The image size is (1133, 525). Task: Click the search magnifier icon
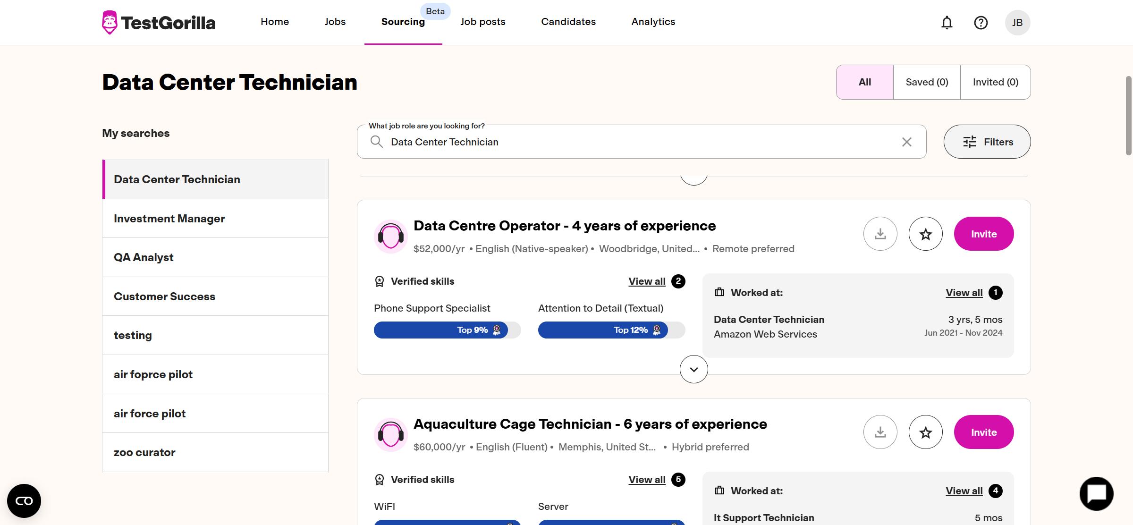pos(376,142)
